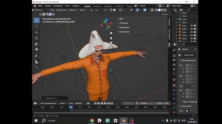Toggle the auto keying record button
This screenshot has height=124, width=222.
(x=88, y=103)
